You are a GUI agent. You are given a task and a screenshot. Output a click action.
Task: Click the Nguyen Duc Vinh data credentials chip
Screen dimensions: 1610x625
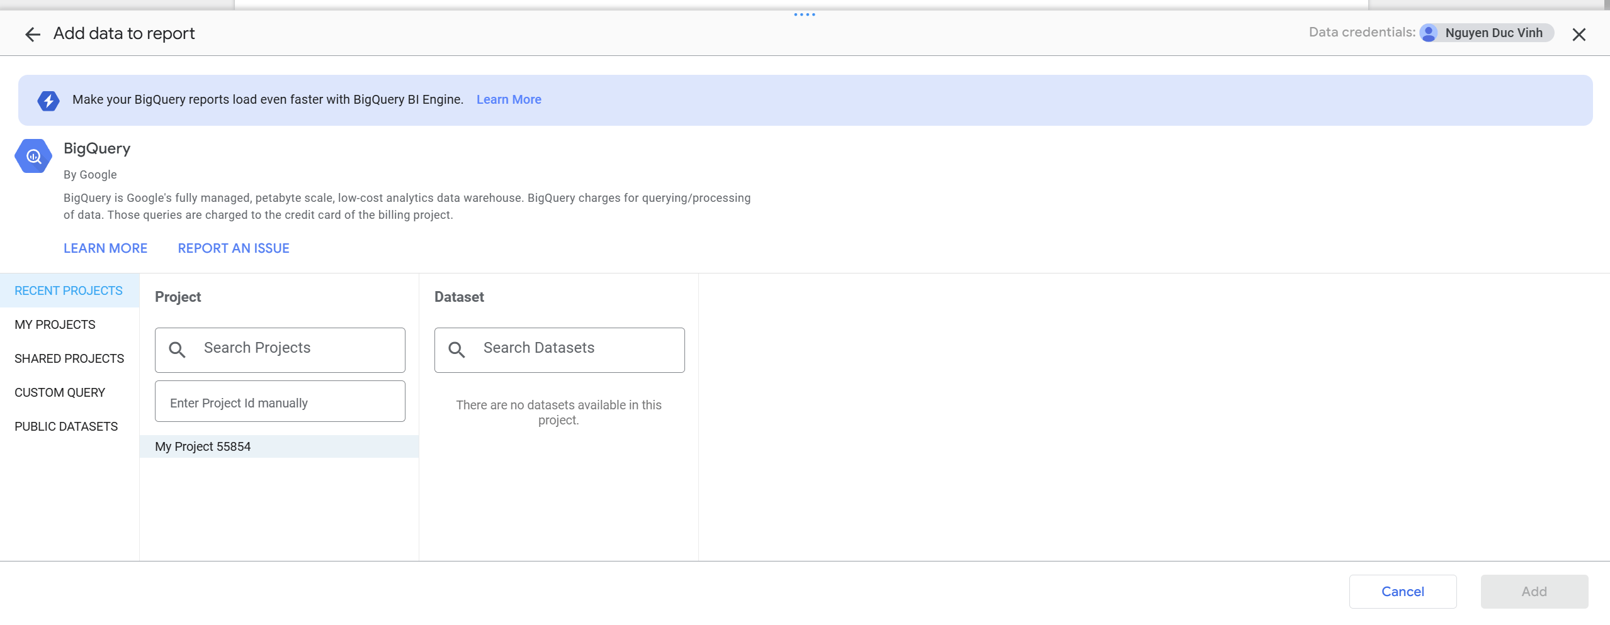coord(1487,33)
